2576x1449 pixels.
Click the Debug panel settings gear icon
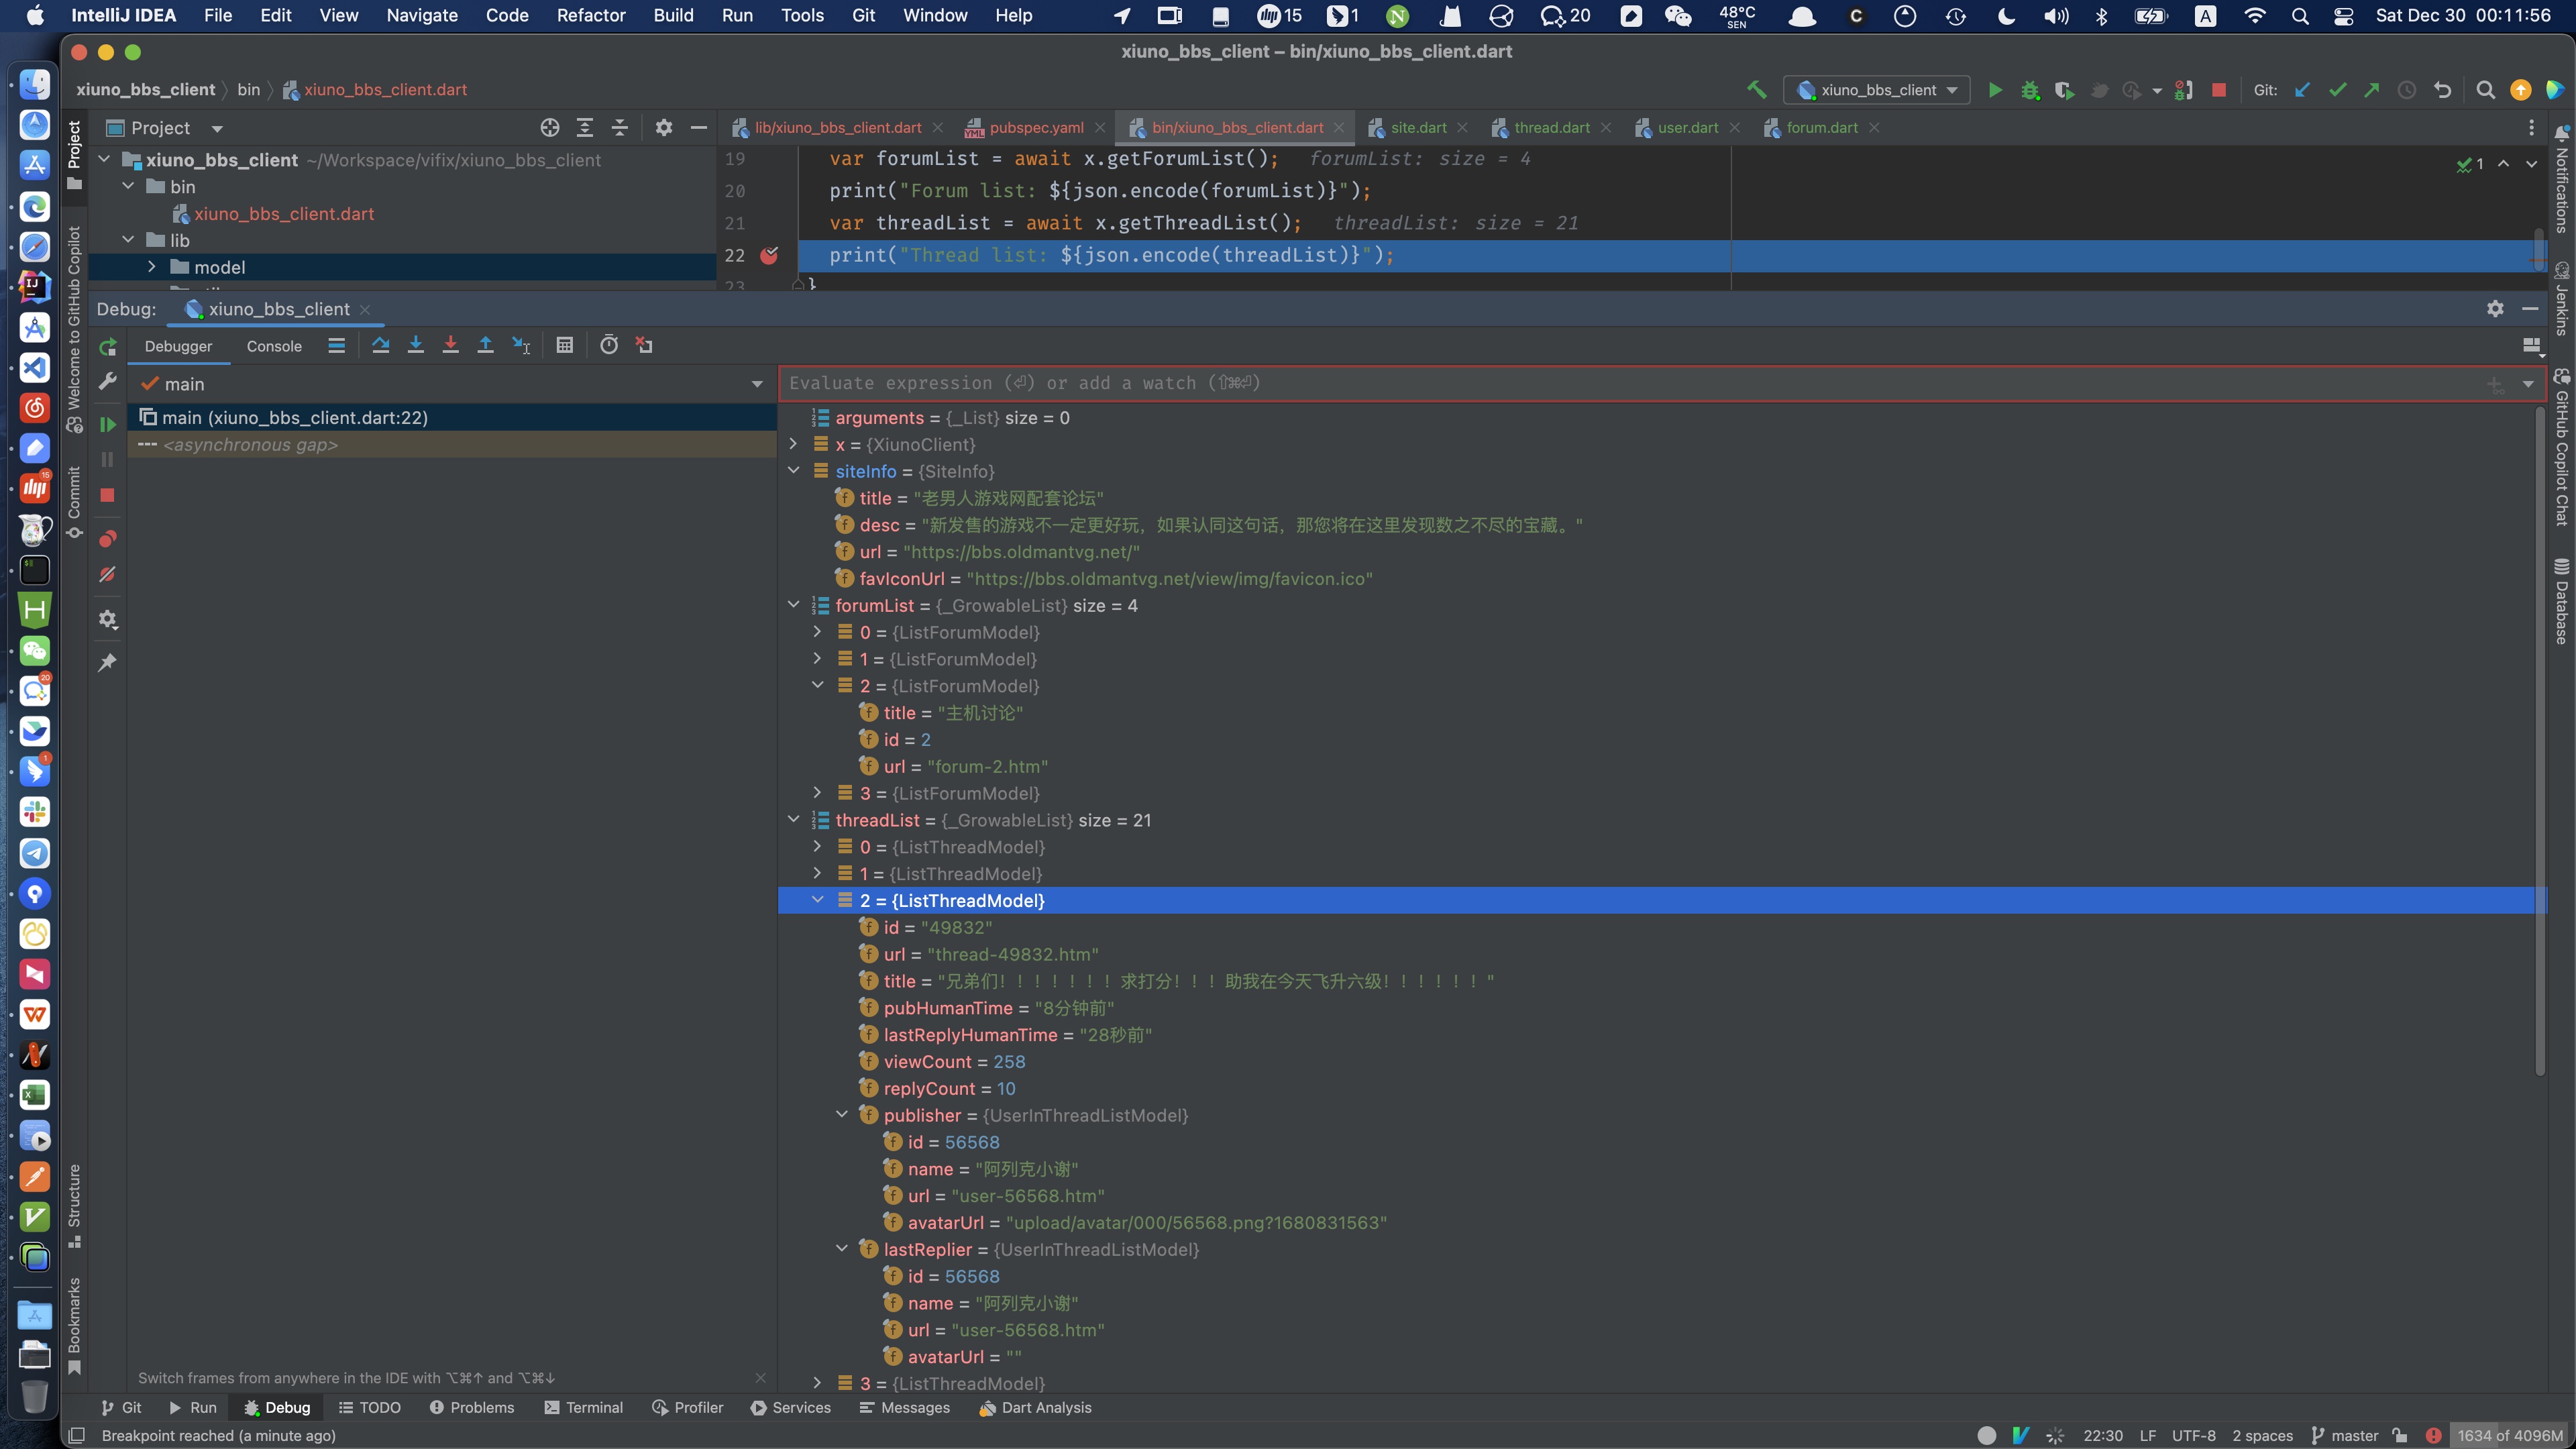click(2495, 309)
